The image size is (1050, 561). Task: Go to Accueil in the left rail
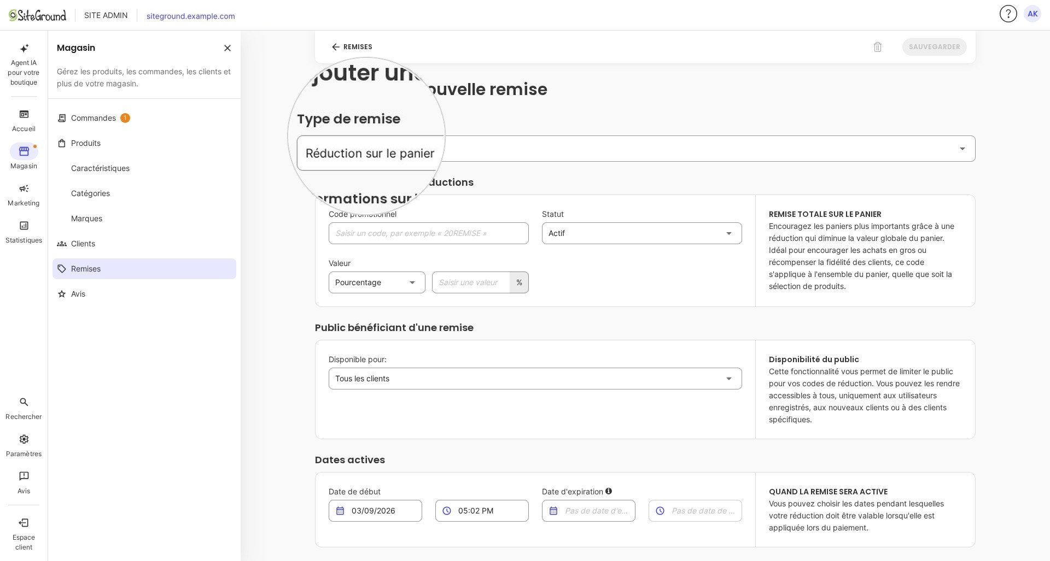tap(24, 121)
